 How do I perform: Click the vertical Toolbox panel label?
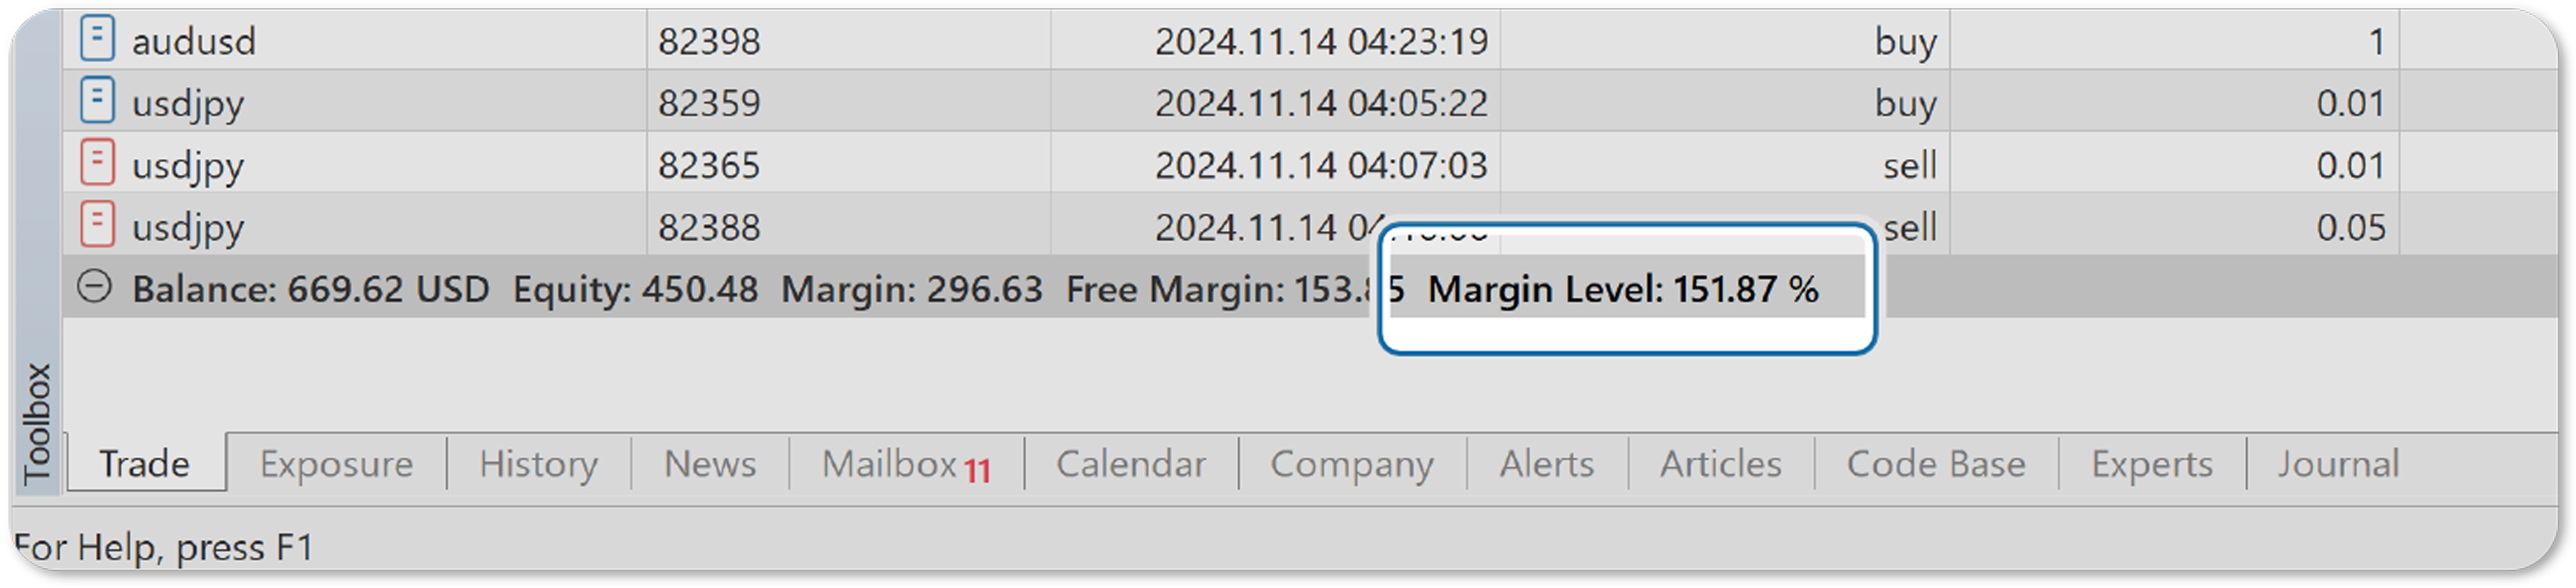tap(37, 423)
